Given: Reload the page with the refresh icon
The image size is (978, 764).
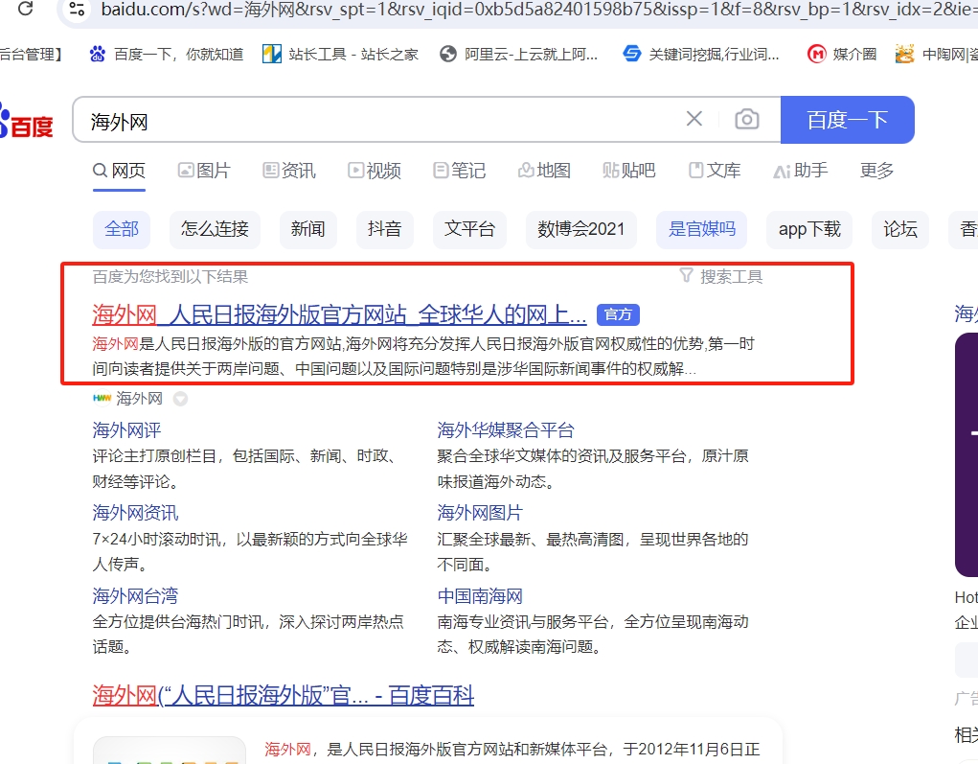Looking at the screenshot, I should point(25,8).
